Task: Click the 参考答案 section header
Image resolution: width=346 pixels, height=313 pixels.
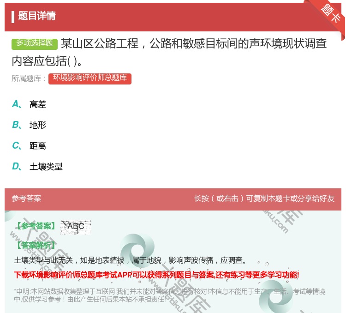Action: click(x=26, y=199)
